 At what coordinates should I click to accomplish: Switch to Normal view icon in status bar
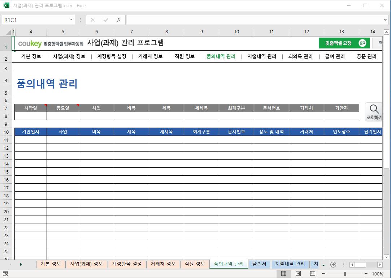(283, 274)
